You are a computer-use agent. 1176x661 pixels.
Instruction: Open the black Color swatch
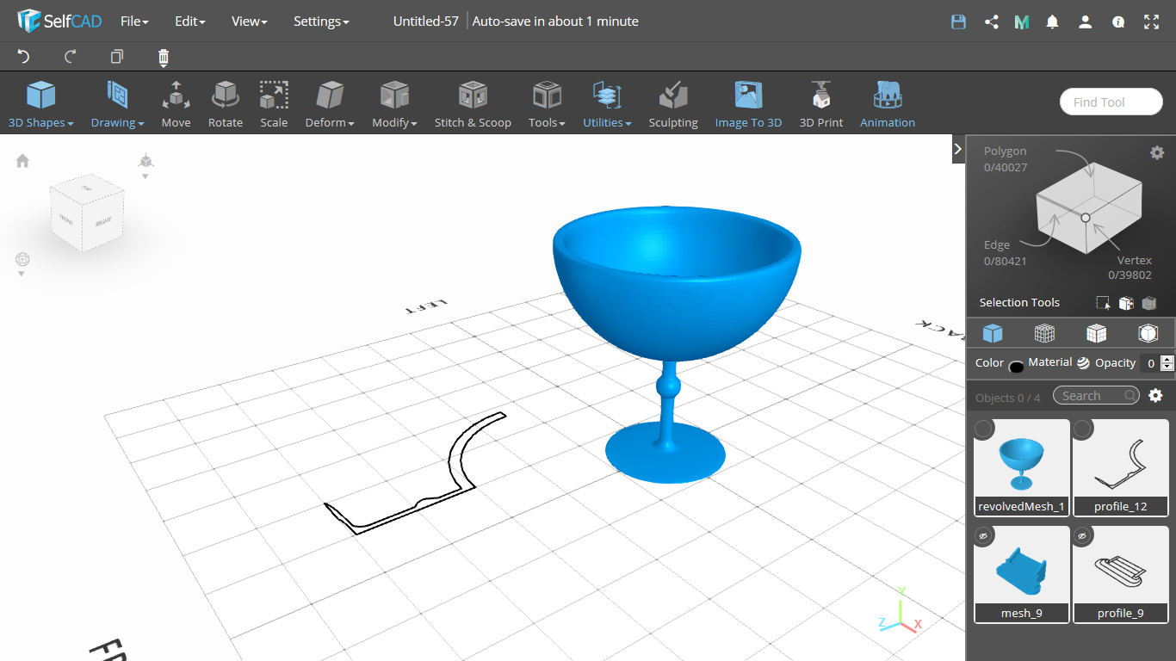coord(1016,367)
